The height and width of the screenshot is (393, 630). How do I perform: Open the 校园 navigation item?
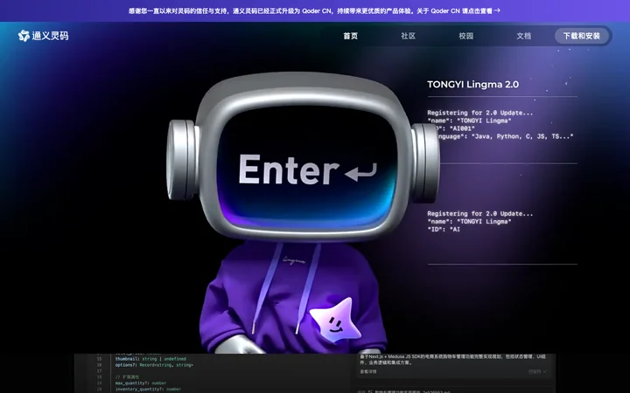tap(466, 36)
